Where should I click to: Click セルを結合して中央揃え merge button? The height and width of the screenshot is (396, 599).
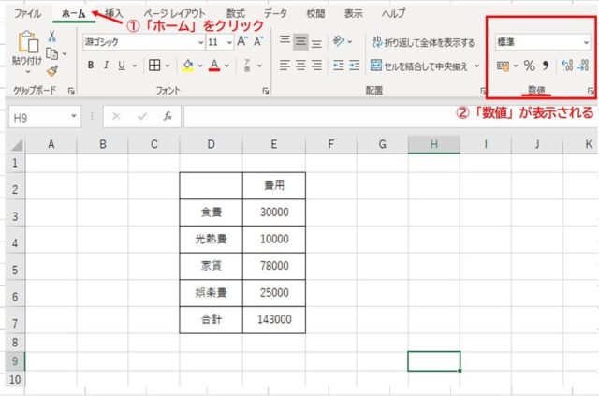419,66
